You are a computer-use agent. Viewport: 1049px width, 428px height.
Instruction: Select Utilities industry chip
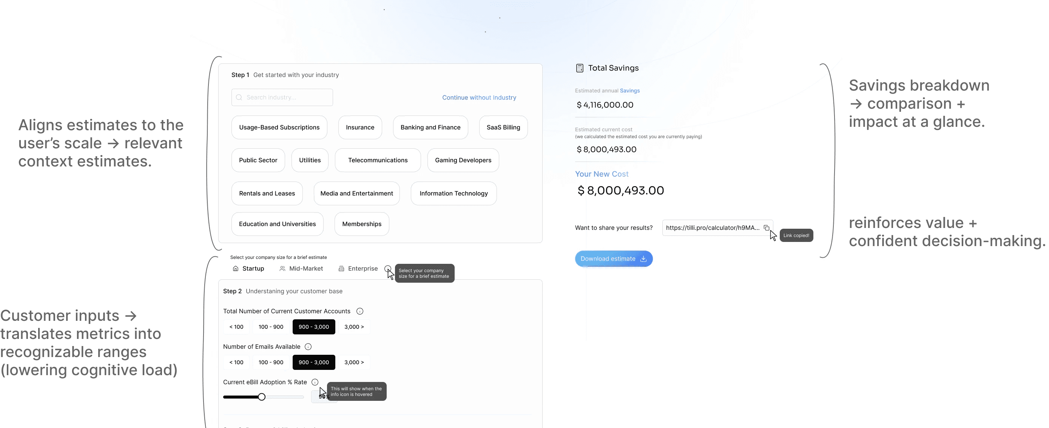(310, 160)
